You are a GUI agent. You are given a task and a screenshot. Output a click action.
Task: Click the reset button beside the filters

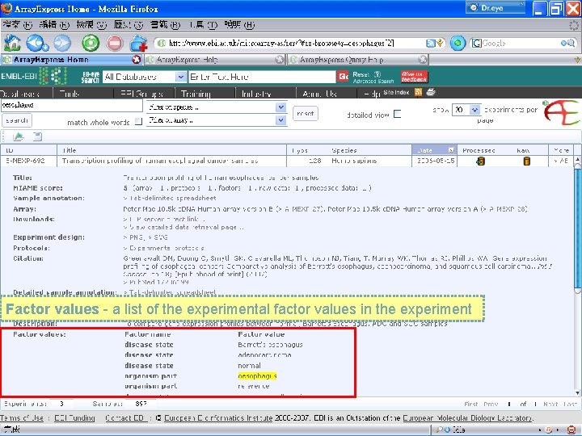coord(305,114)
